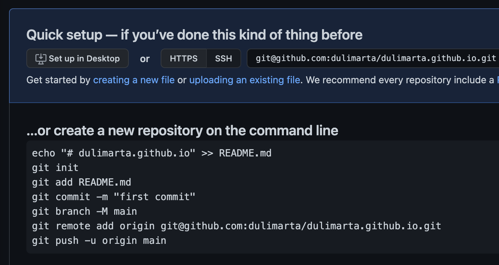This screenshot has height=265, width=499.
Task: Open the cut-off link after 'include a'
Action: pyautogui.click(x=498, y=80)
